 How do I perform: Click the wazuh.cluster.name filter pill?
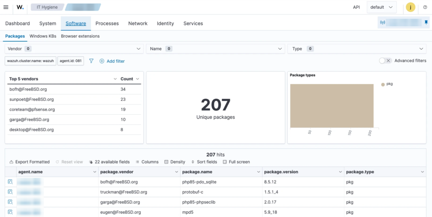[30, 61]
